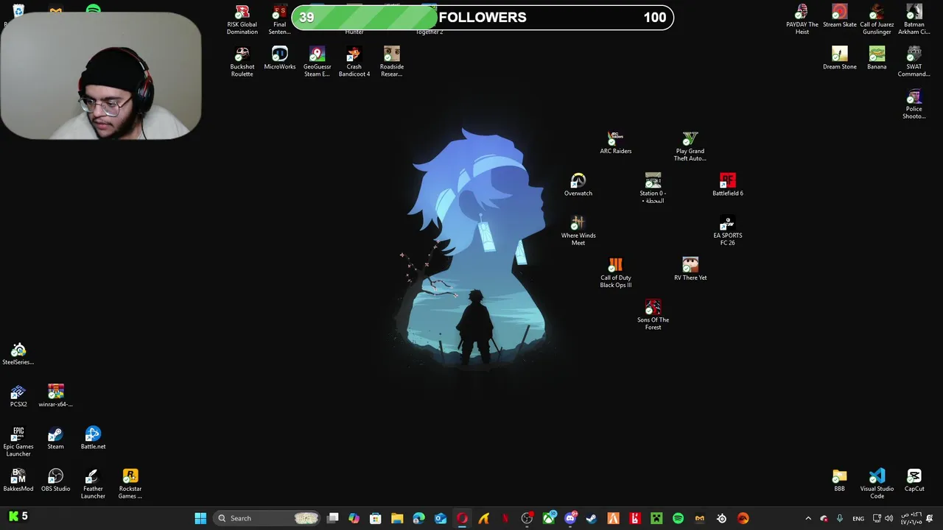This screenshot has width=943, height=530.
Task: Click the microphone tray icon
Action: 839,518
